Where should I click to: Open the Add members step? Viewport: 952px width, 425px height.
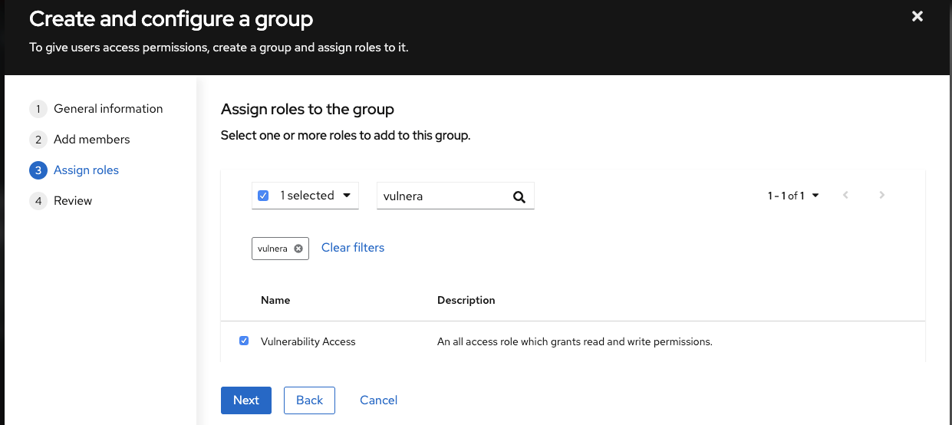click(91, 140)
